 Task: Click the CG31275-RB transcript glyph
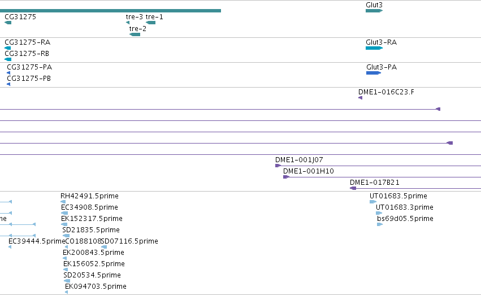point(8,59)
